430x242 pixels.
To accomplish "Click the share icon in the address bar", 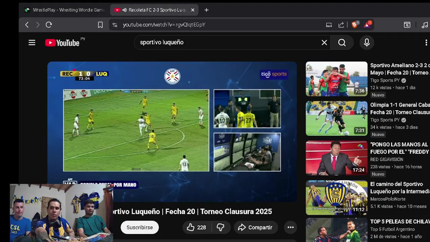I will (341, 25).
